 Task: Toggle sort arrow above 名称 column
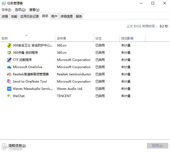point(27,35)
